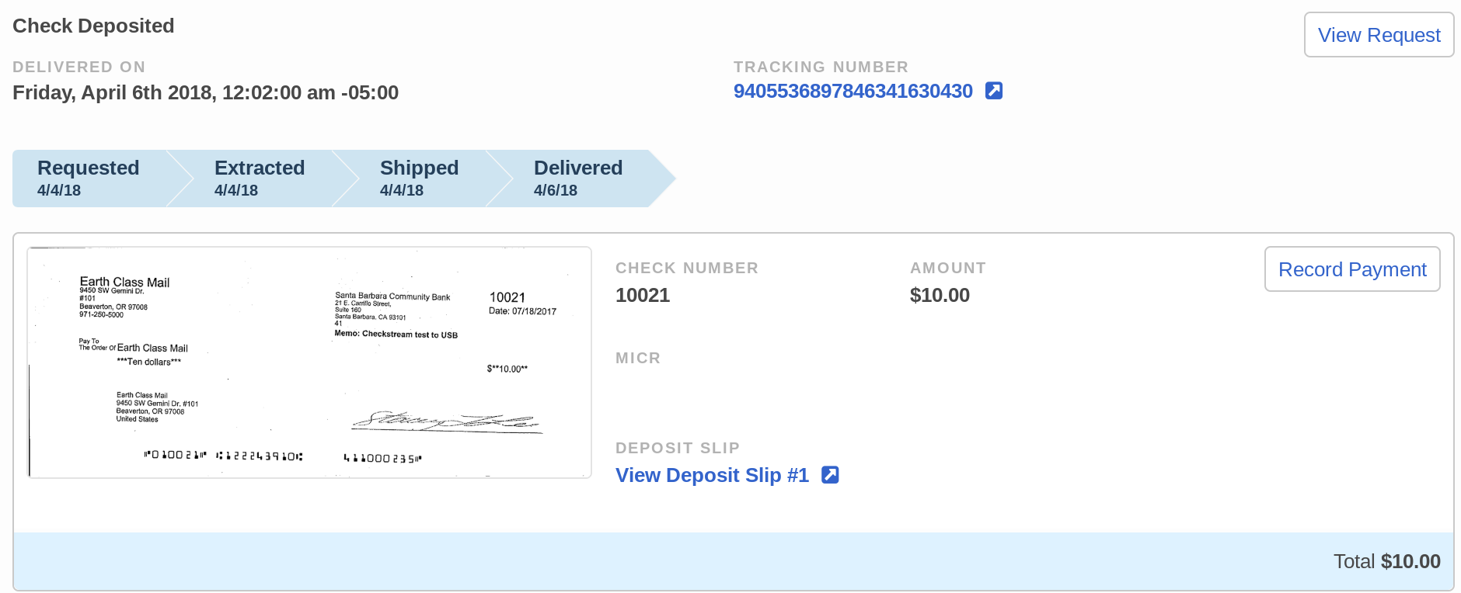Select the Requested step in progress tracker

[89, 178]
